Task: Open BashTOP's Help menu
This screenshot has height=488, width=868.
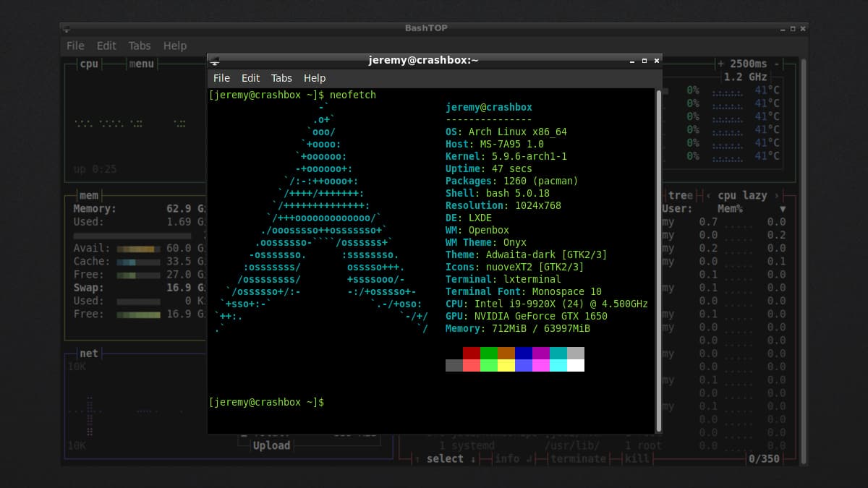Action: pos(175,46)
